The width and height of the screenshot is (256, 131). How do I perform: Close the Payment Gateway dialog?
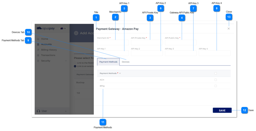pyautogui.click(x=228, y=29)
